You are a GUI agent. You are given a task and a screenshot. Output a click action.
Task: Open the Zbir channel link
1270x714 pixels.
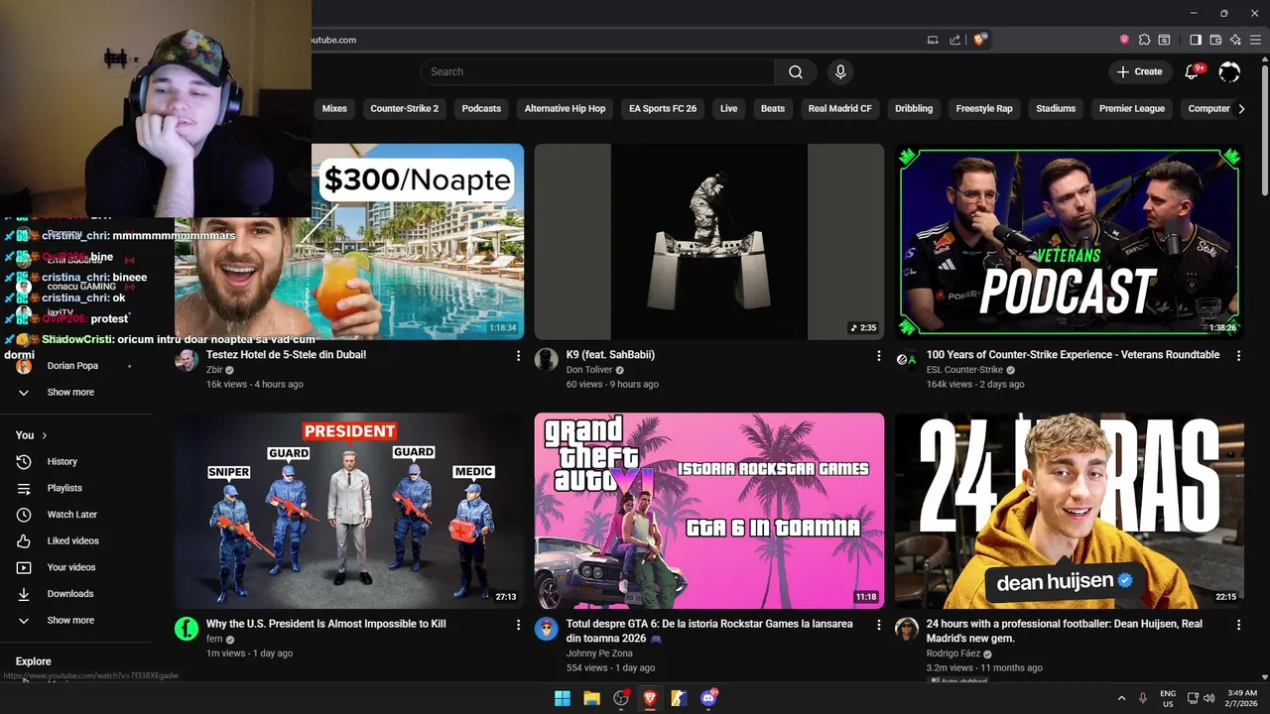coord(214,370)
